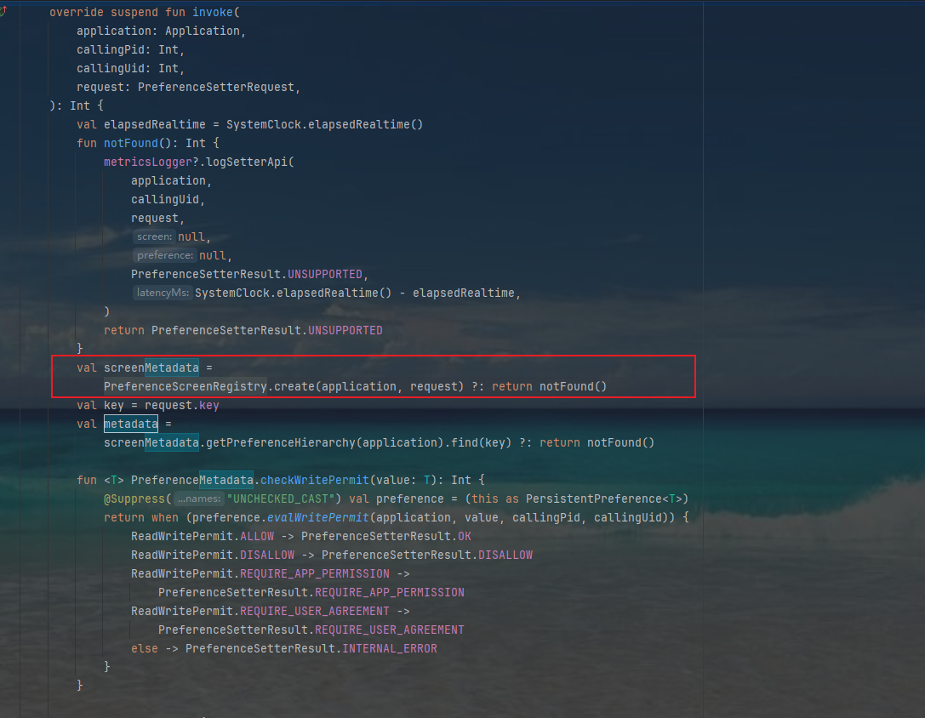Viewport: 925px width, 718px height.
Task: Click the 'preference:' inlay parameter hint
Action: 163,254
